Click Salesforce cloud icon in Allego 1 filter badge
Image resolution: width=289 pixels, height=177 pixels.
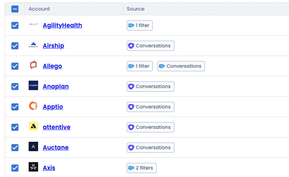(x=131, y=66)
